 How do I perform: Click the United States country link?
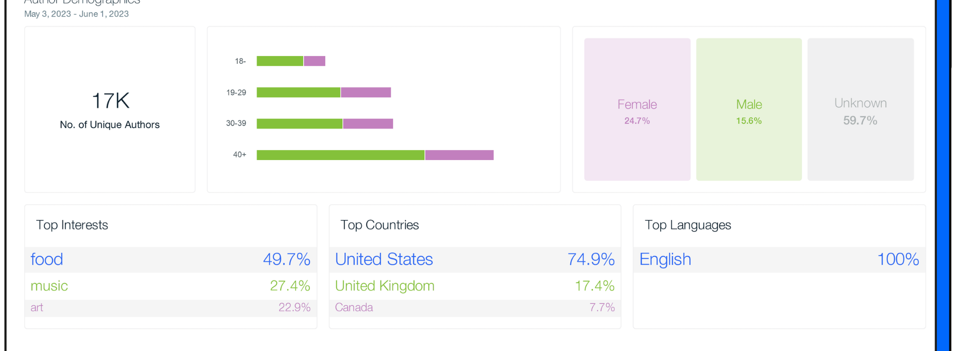pyautogui.click(x=384, y=259)
